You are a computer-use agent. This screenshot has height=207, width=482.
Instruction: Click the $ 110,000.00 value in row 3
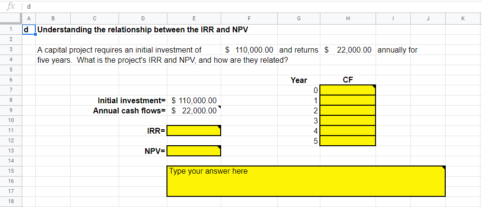249,50
